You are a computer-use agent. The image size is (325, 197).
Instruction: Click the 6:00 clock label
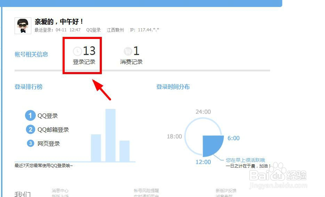tap(233, 138)
